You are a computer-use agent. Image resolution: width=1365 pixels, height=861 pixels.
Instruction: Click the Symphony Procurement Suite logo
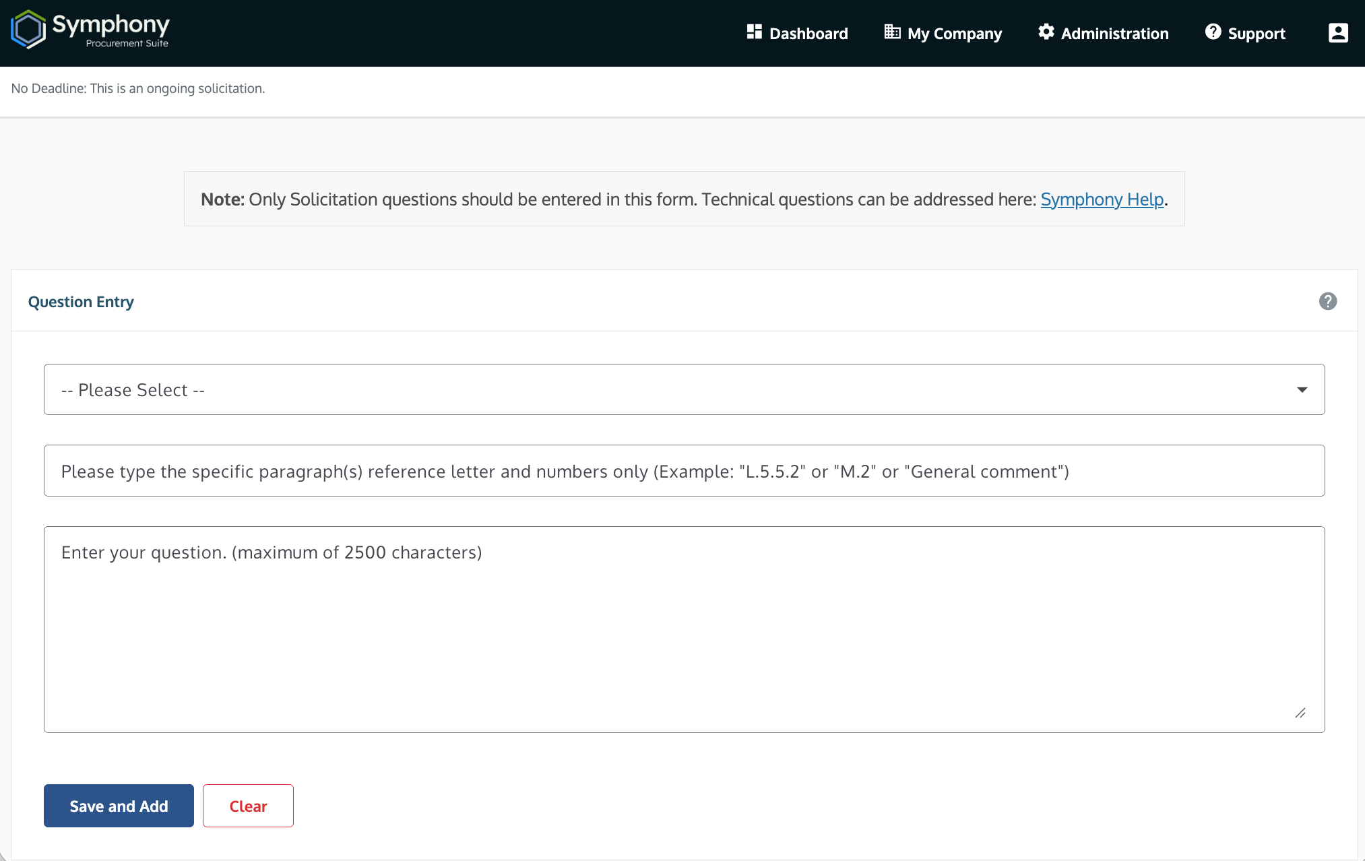[90, 30]
